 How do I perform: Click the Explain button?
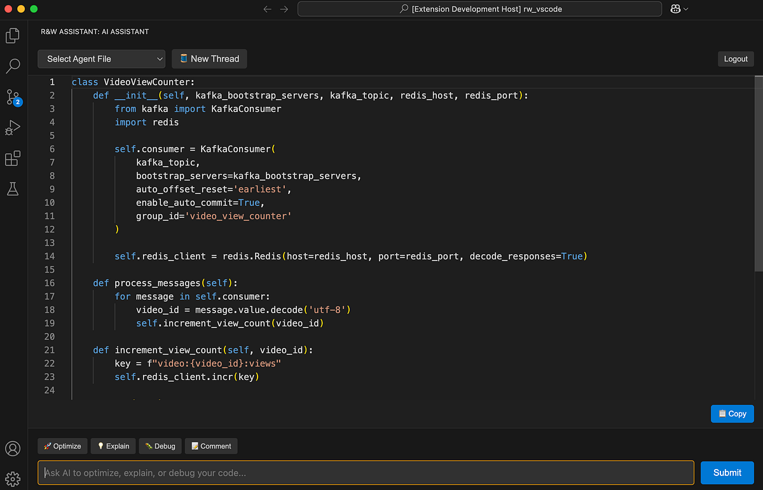[113, 446]
